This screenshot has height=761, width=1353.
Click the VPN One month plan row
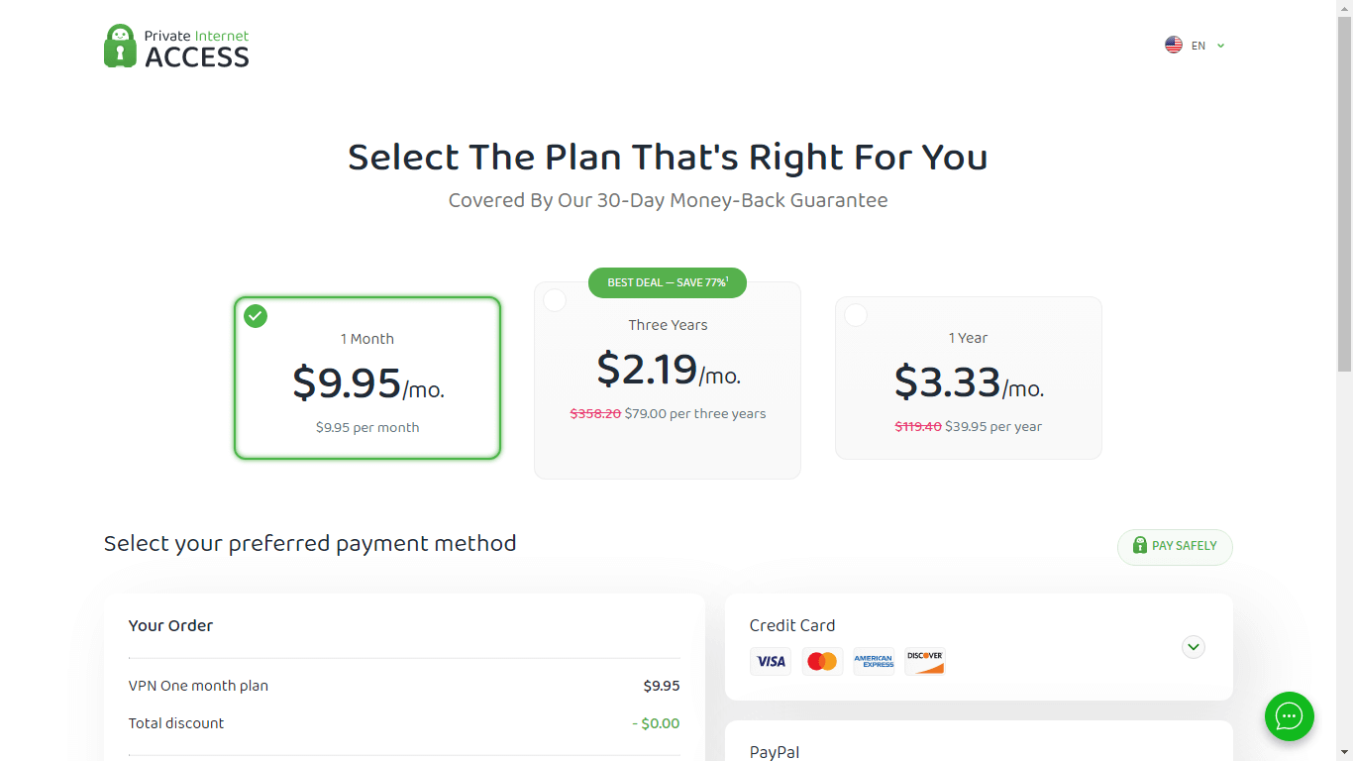click(404, 686)
